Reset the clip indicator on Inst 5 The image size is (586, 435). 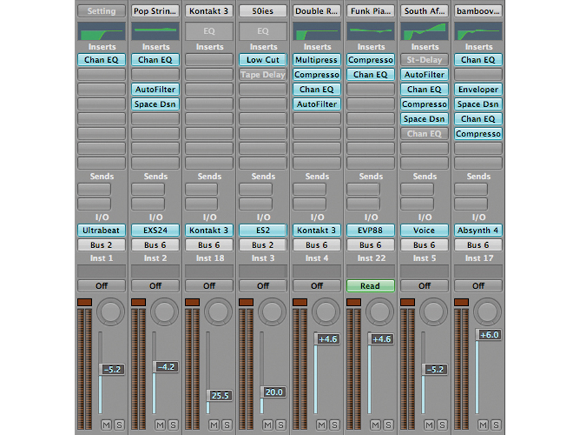407,302
